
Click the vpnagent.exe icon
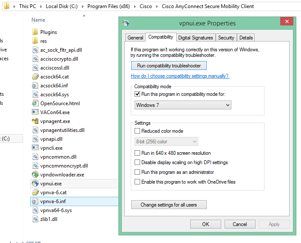35,121
